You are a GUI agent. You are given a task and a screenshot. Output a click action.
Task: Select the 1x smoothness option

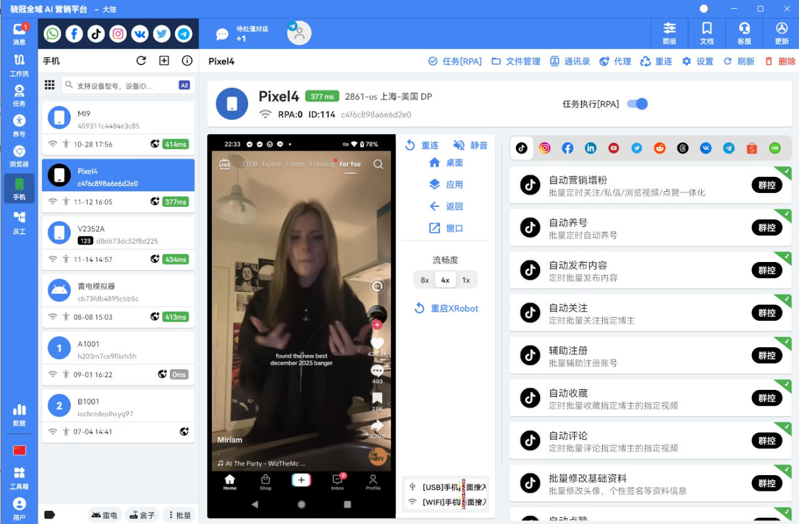[466, 280]
